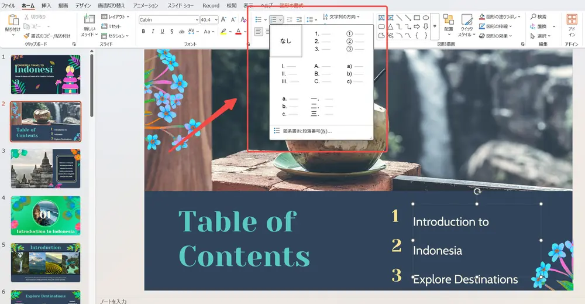
Task: Select the arrow line shape
Action: 408,18
